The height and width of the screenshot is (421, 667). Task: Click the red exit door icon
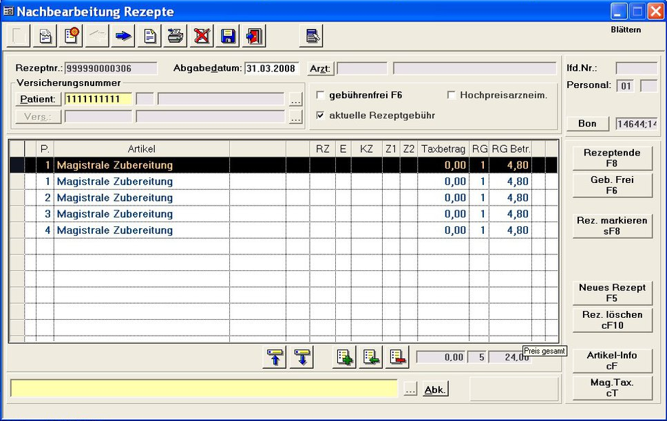click(254, 36)
